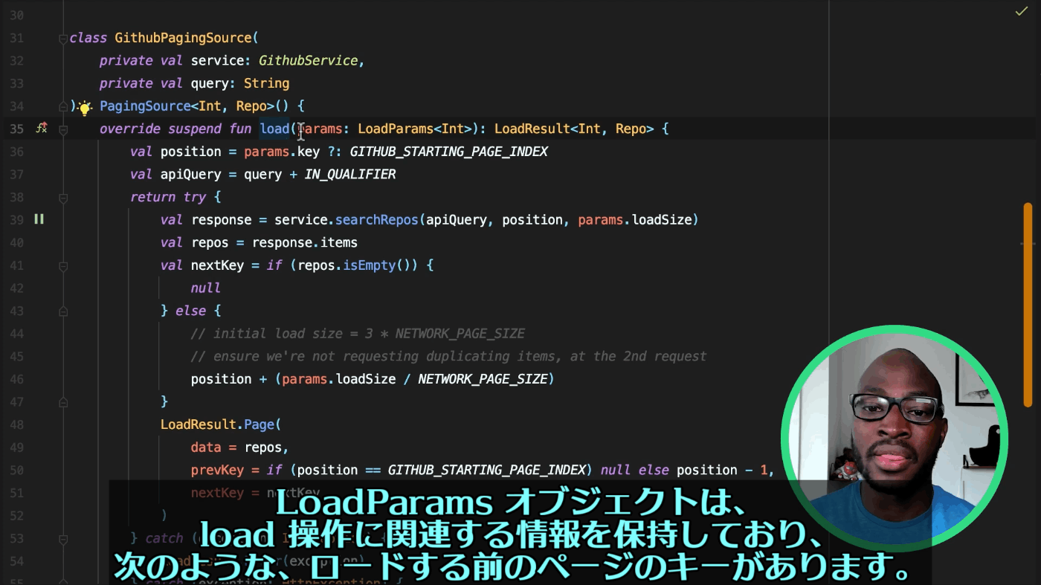The image size is (1041, 585).
Task: Click the suspend call gutter marker on line 39
Action: click(39, 219)
